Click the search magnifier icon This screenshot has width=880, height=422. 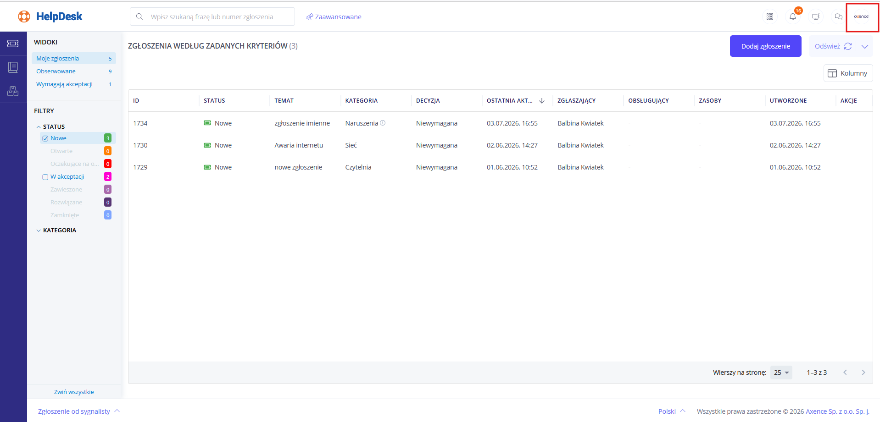point(139,16)
